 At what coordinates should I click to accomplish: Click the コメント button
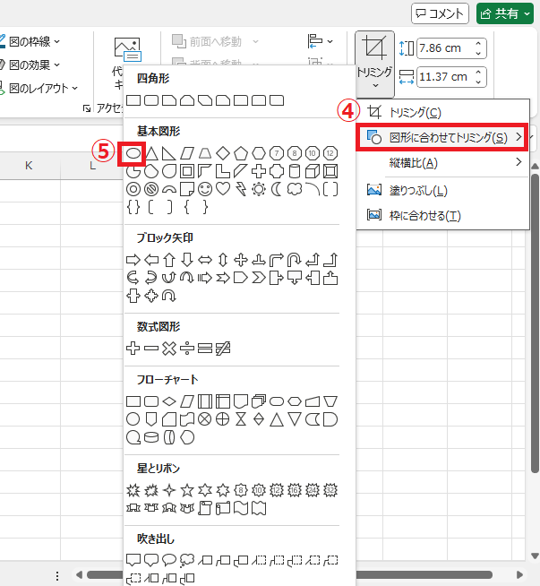pos(440,13)
